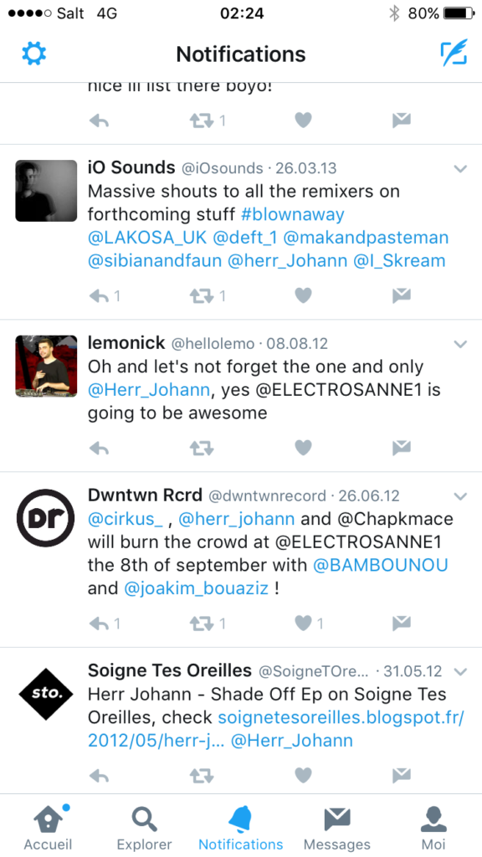Compose a new tweet with the quill icon
Image resolution: width=482 pixels, height=857 pixels.
454,53
